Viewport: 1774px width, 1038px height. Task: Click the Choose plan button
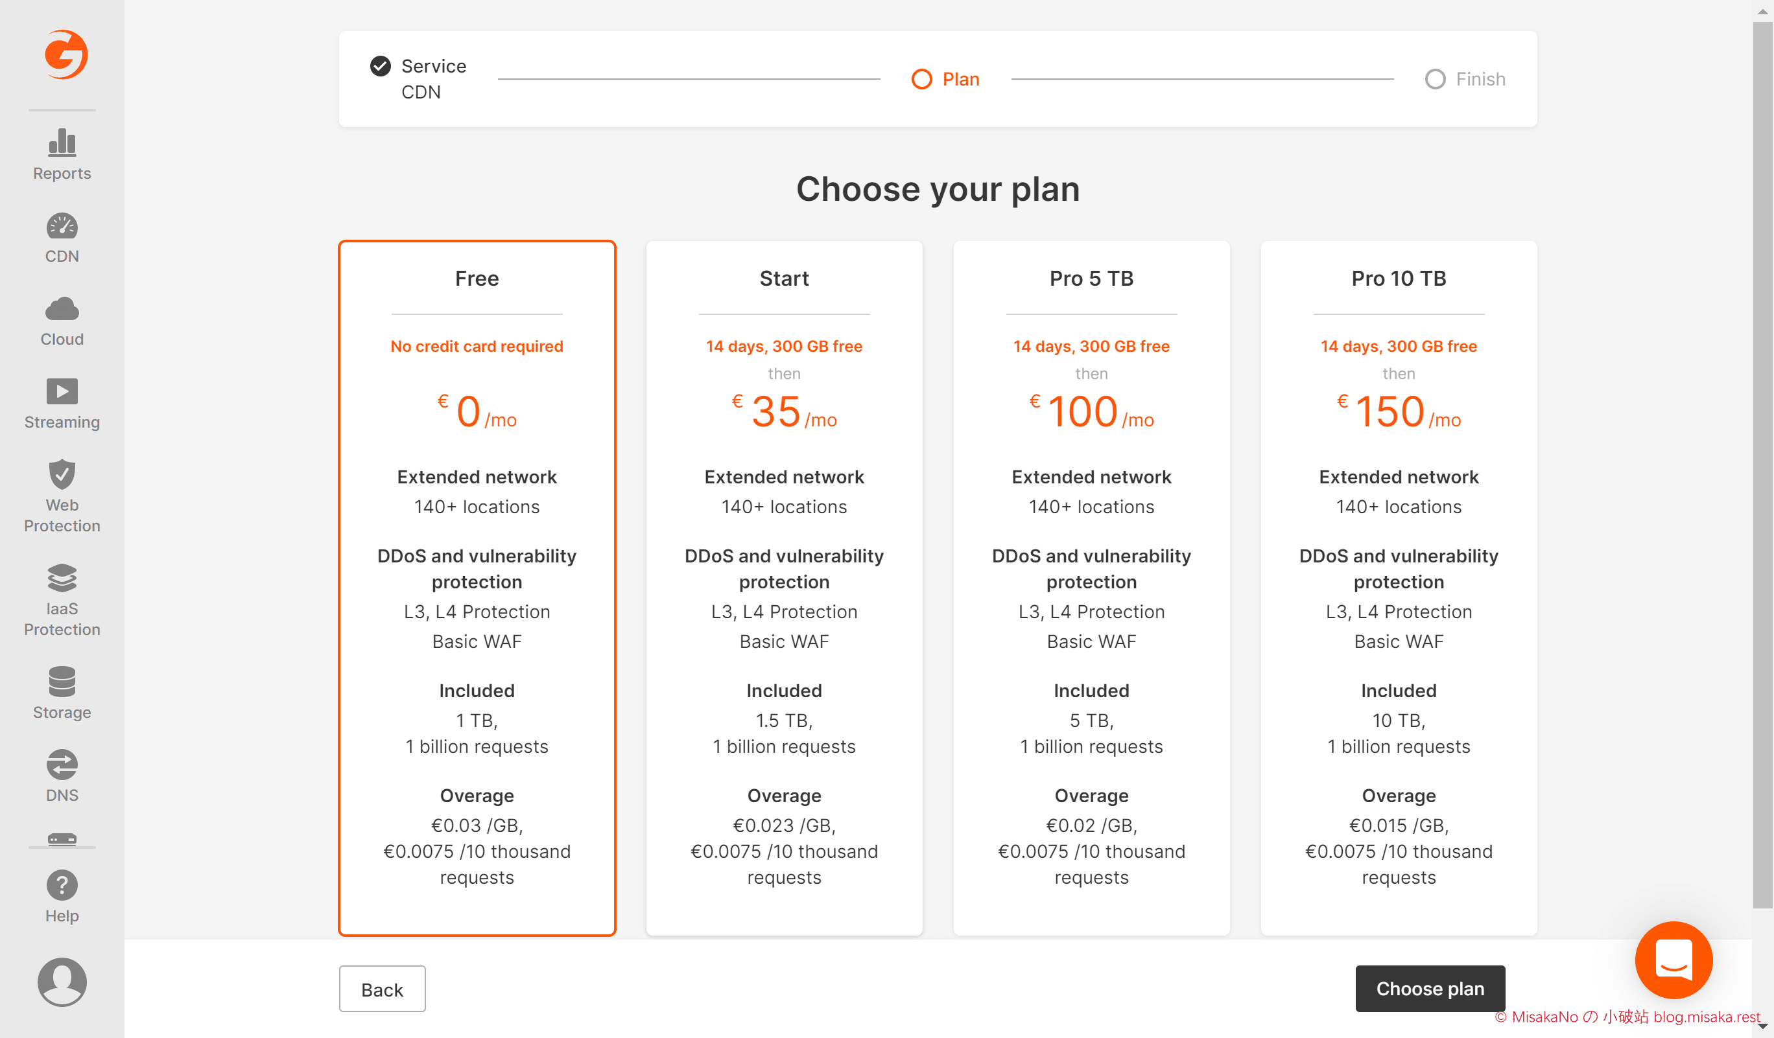[1430, 989]
